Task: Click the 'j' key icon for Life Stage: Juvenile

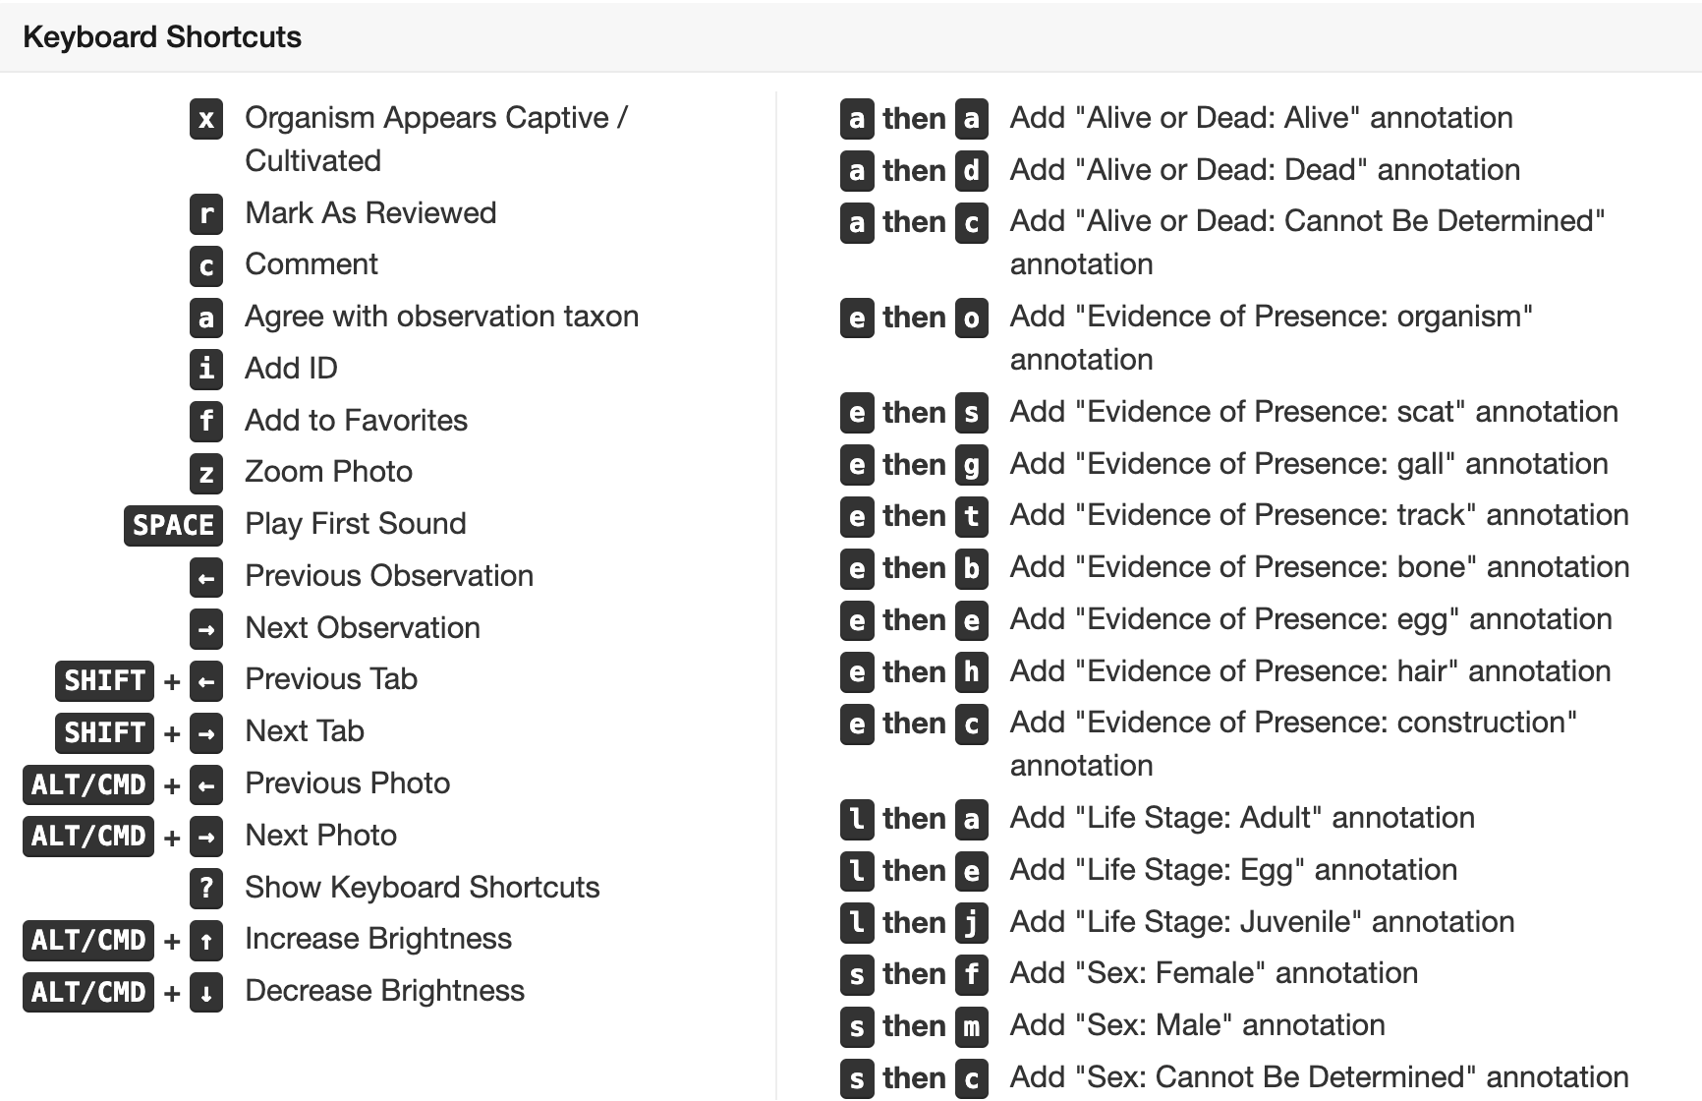Action: click(971, 922)
